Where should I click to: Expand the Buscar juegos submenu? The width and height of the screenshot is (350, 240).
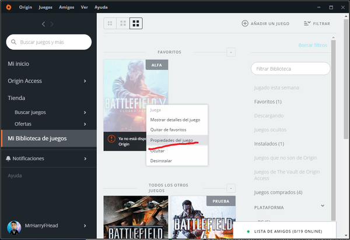85,112
